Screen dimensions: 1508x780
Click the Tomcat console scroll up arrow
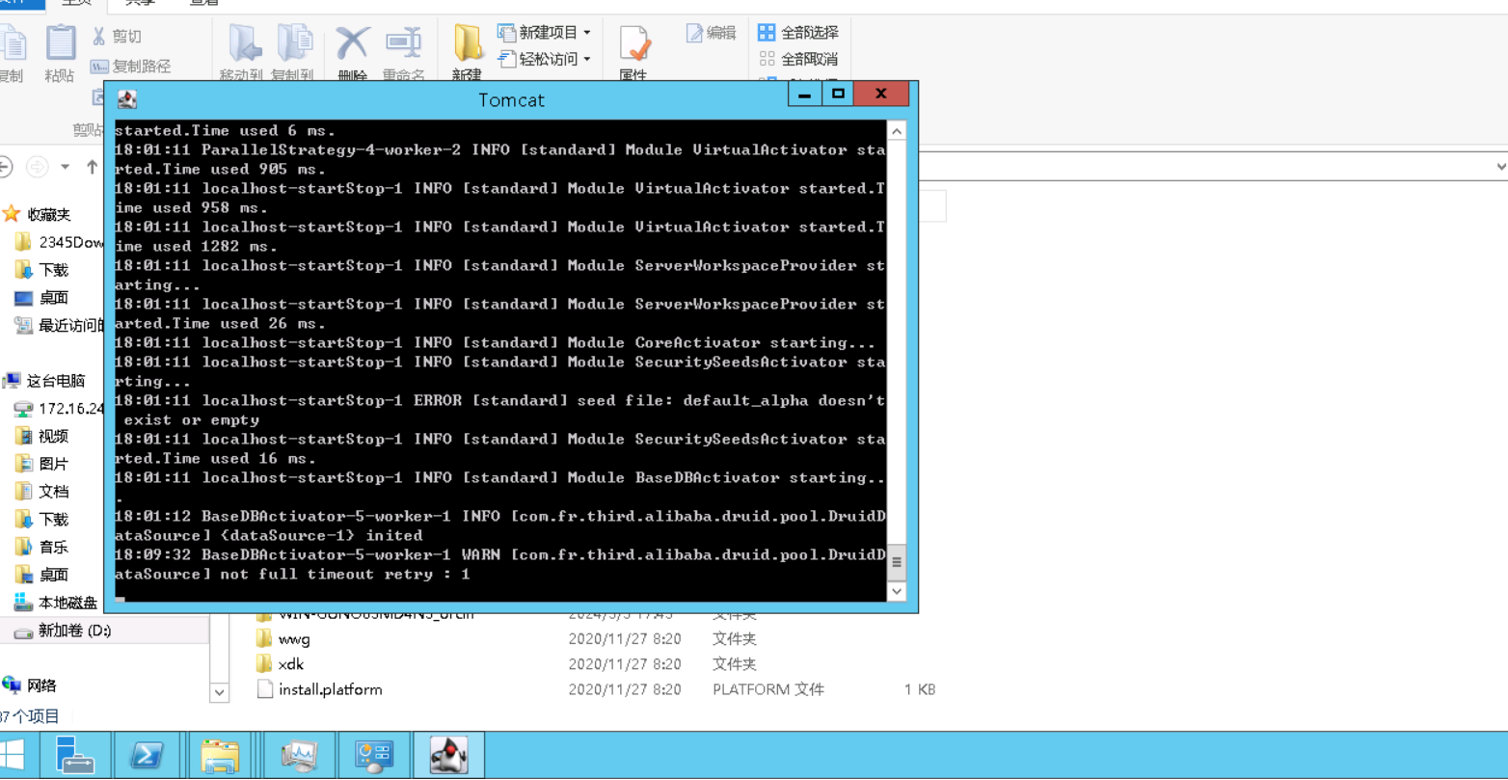tap(897, 131)
